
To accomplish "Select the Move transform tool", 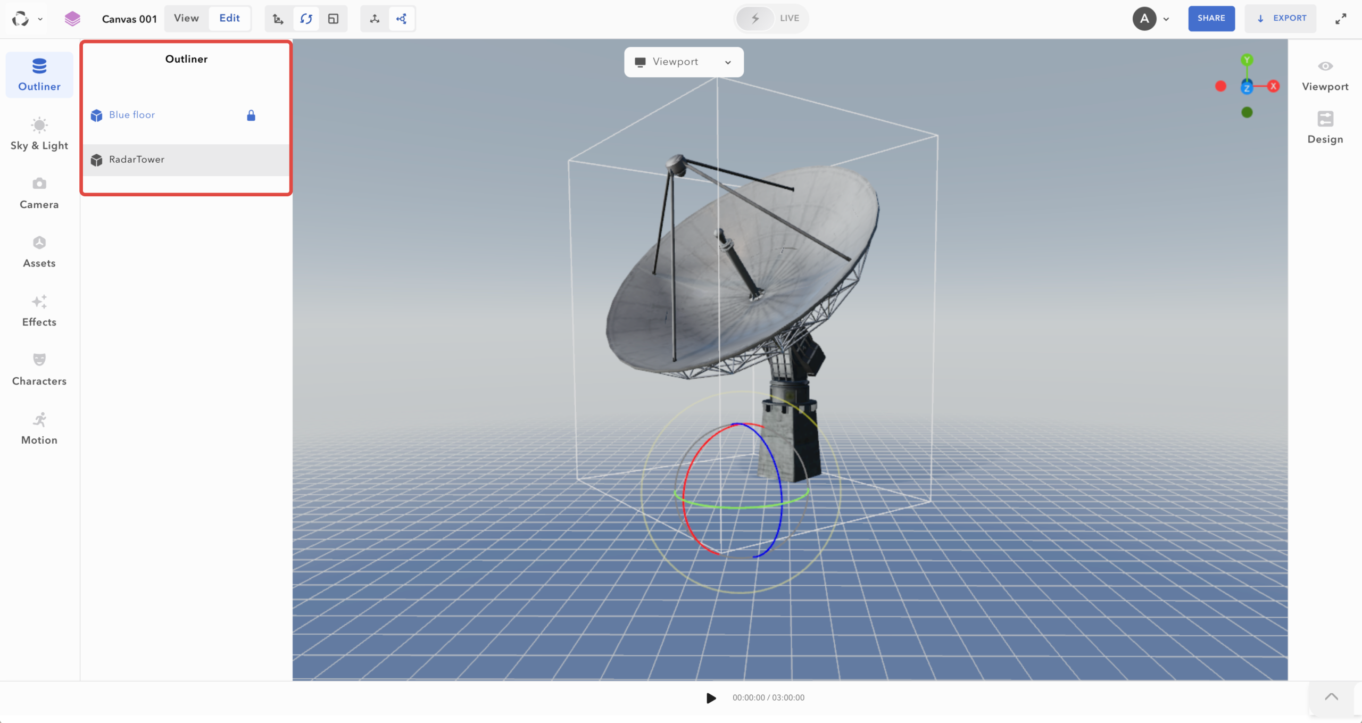I will coord(277,18).
